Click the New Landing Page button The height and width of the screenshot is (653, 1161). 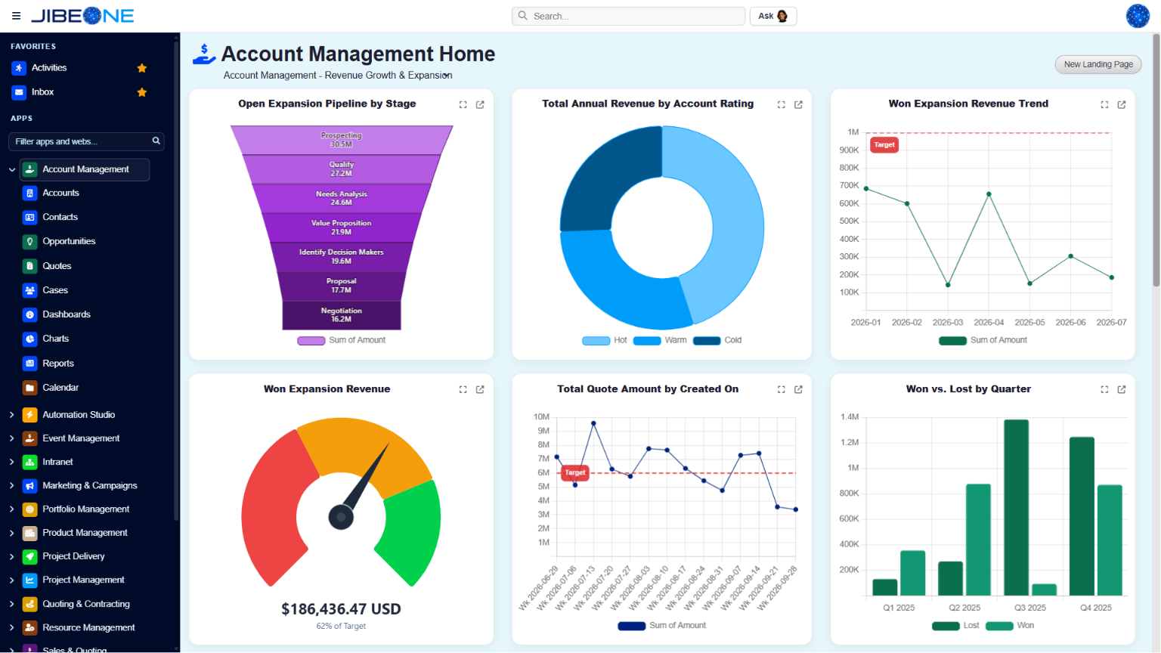1098,64
